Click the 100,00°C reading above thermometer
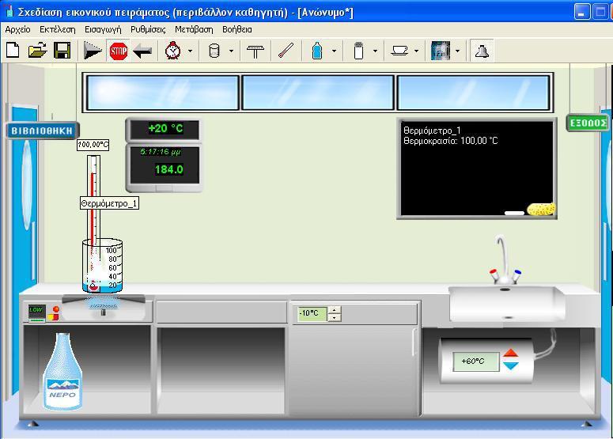This screenshot has height=439, width=613. click(93, 145)
